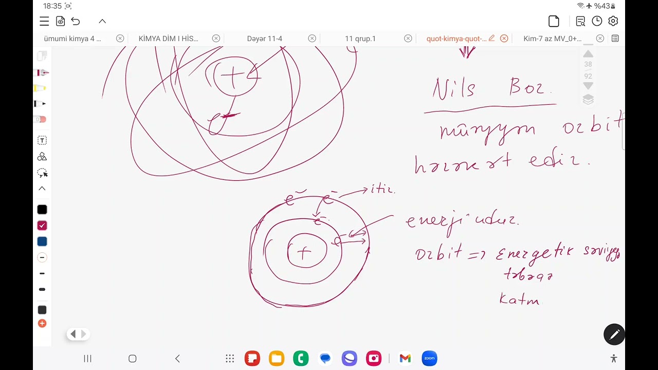Open the history clock icon

tap(597, 21)
